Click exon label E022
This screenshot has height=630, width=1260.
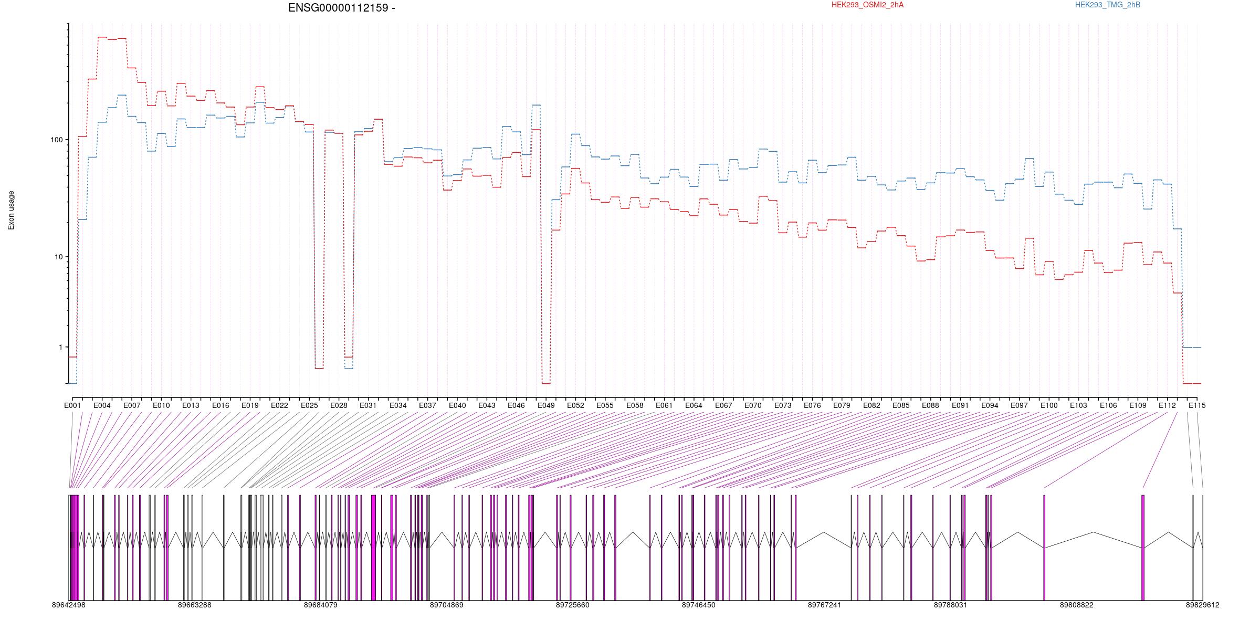[279, 405]
